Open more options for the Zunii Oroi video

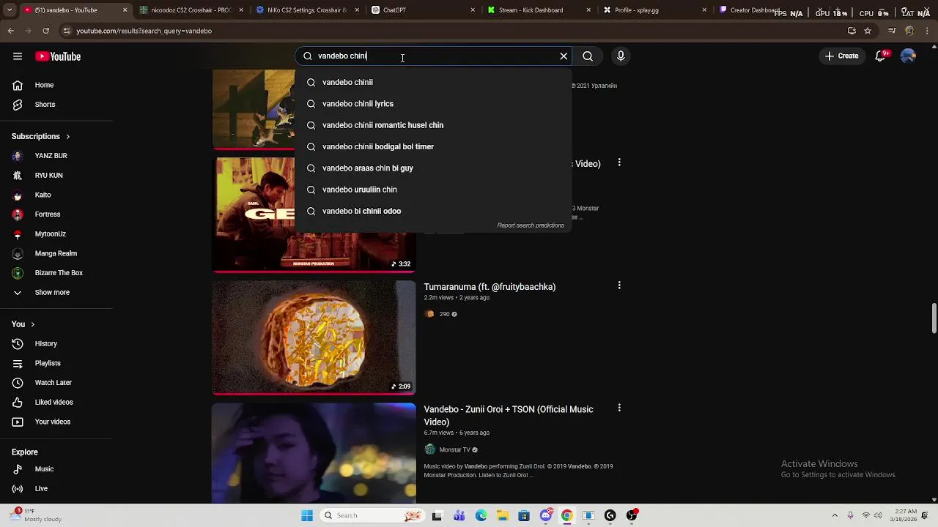point(619,408)
